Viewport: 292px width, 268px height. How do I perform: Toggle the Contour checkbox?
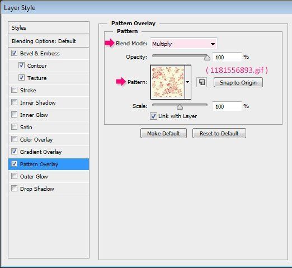pyautogui.click(x=21, y=65)
